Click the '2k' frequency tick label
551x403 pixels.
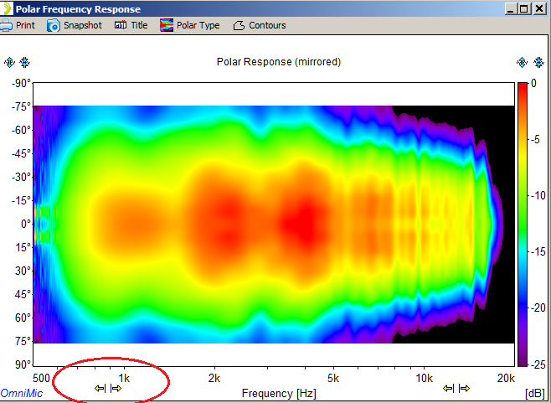coord(214,379)
